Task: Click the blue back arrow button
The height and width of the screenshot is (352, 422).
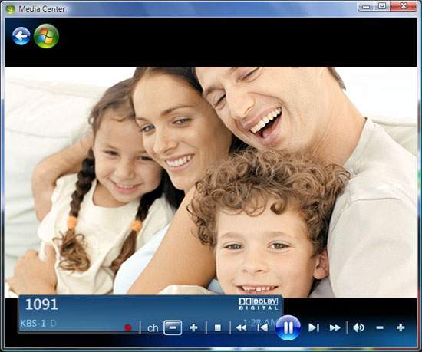Action: (21, 36)
